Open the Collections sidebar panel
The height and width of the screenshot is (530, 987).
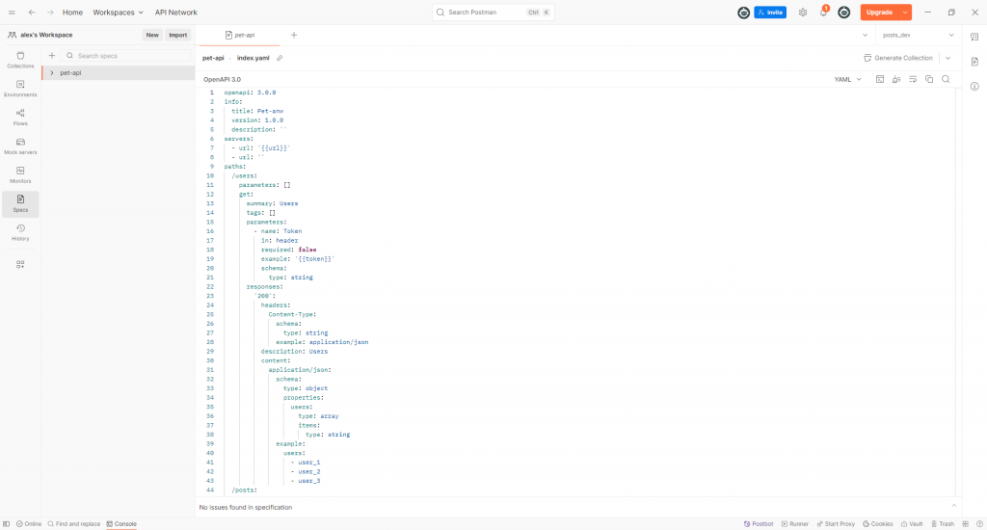point(20,60)
